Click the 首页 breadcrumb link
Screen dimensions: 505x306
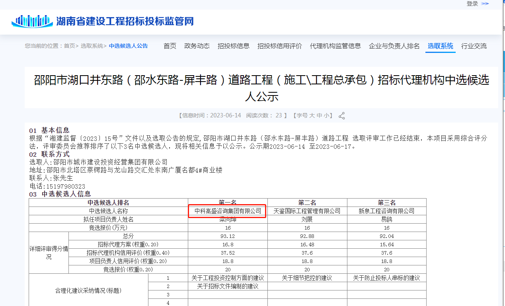tap(69, 46)
